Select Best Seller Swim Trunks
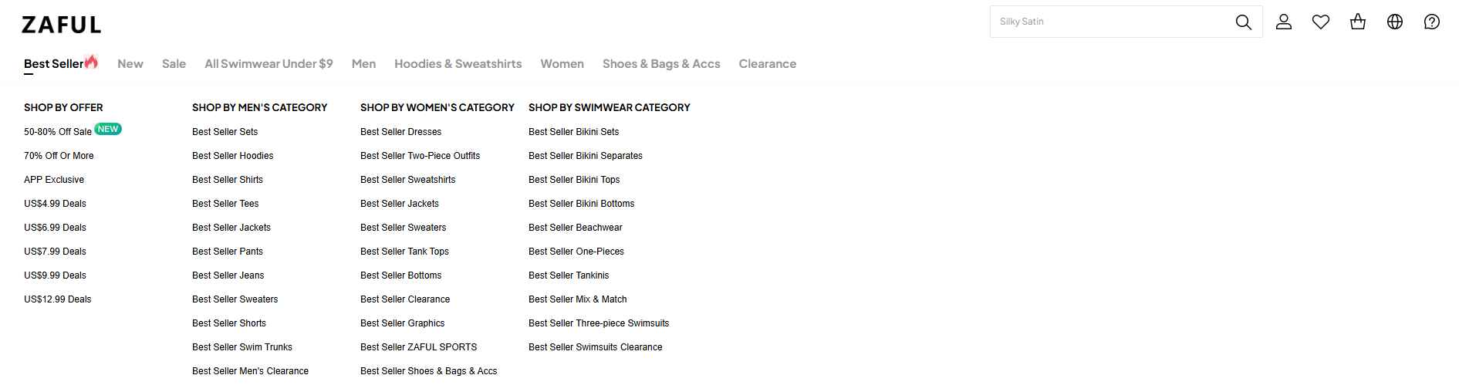This screenshot has height=392, width=1459. 242,347
